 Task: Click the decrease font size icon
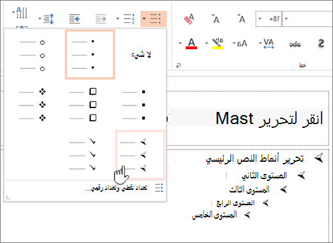point(216,19)
